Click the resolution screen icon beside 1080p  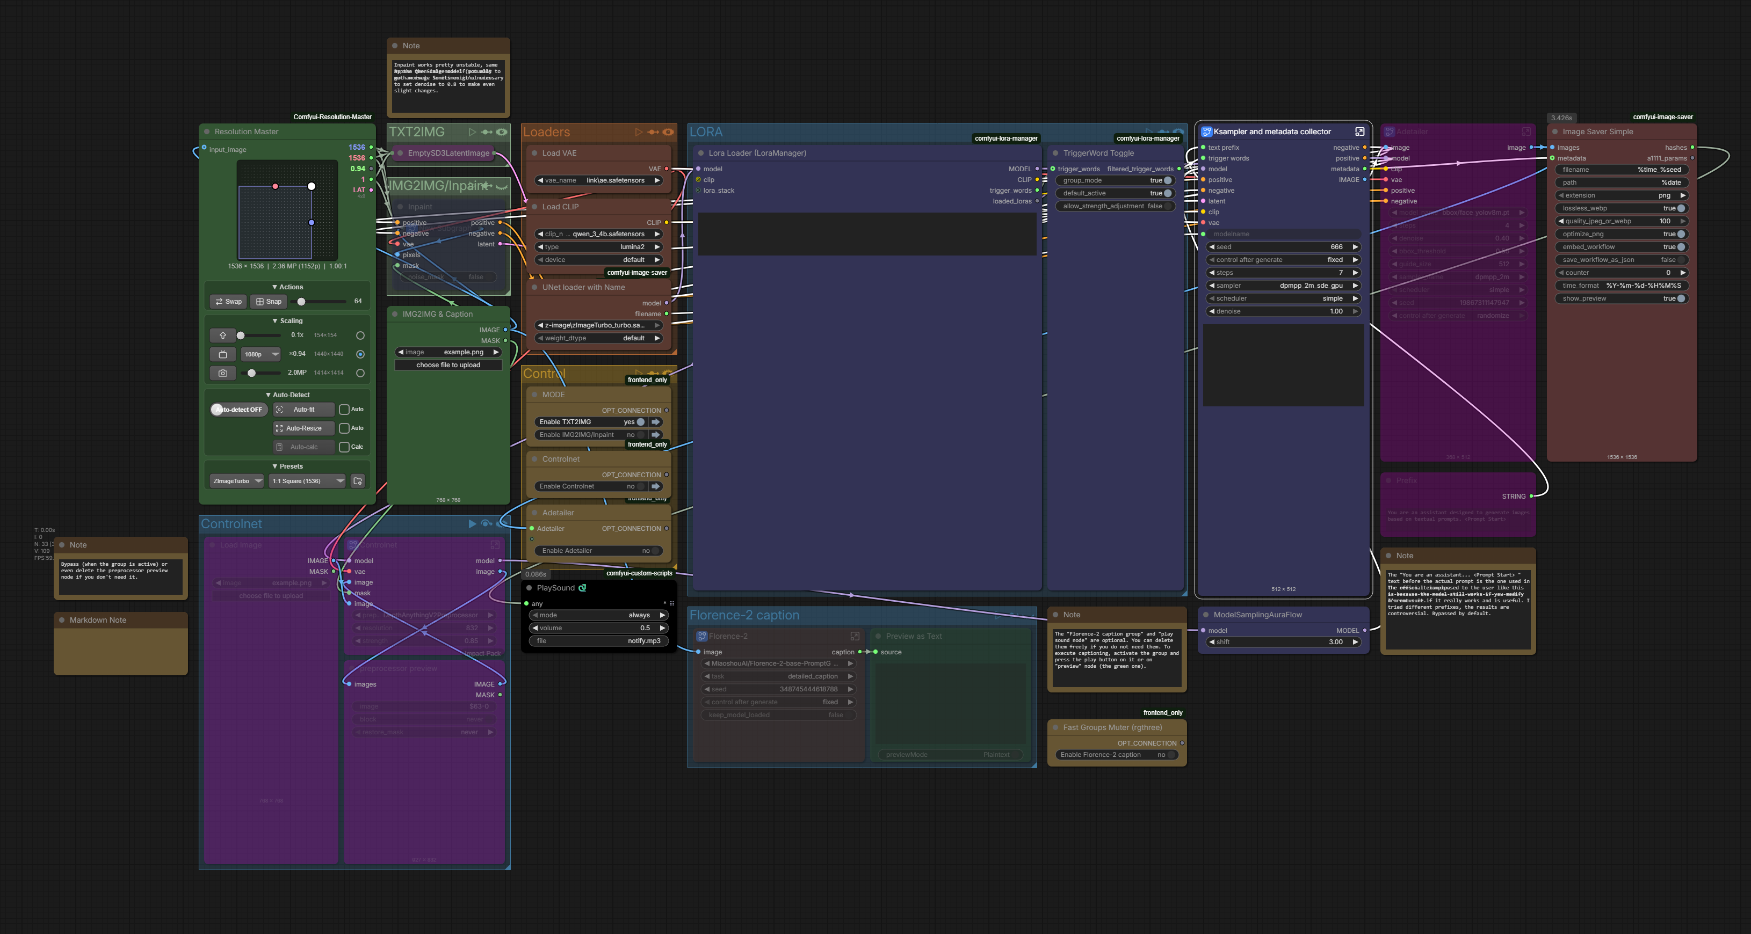[x=223, y=355]
